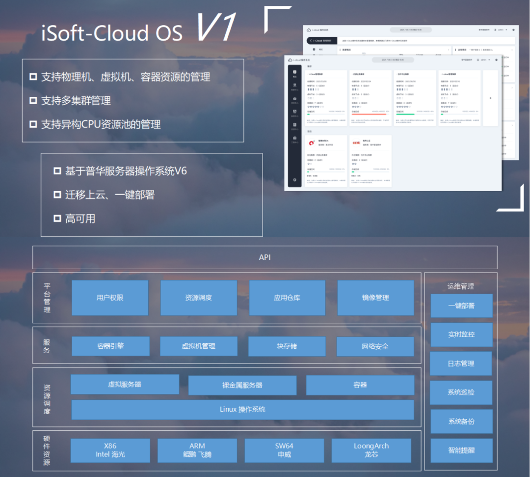Click the red storage bar in 内部业务集群 card
530x477 pixels.
[x=369, y=114]
